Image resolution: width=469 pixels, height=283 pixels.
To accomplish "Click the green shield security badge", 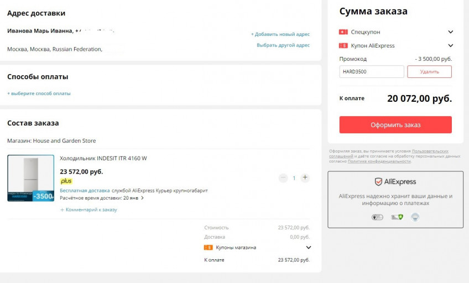I will pos(397,217).
